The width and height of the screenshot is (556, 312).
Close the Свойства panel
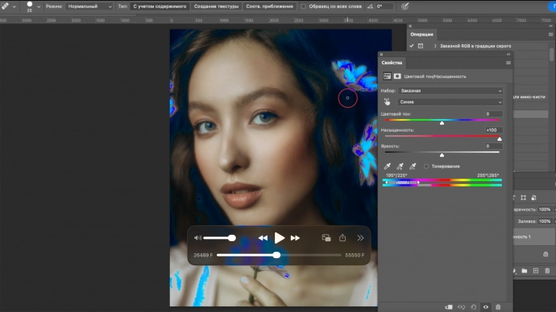381,55
